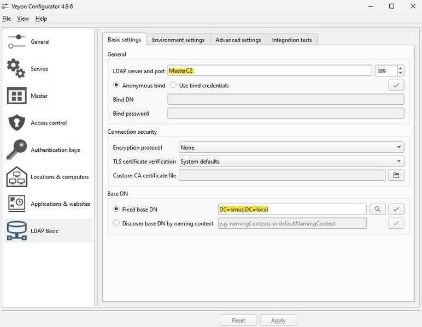Click the Veyon Configurator title bar icon
Image resolution: width=422 pixels, height=327 pixels.
tap(5, 7)
